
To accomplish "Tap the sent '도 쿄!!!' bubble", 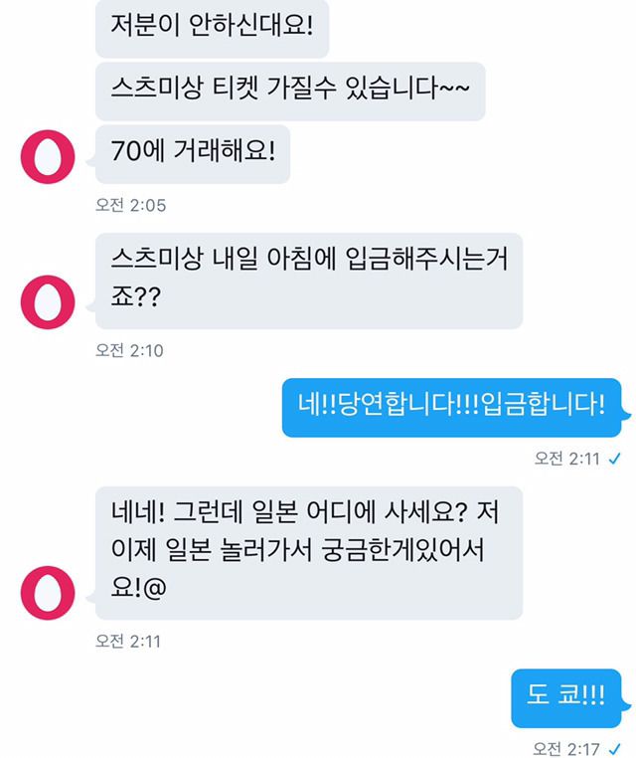I will (x=566, y=698).
